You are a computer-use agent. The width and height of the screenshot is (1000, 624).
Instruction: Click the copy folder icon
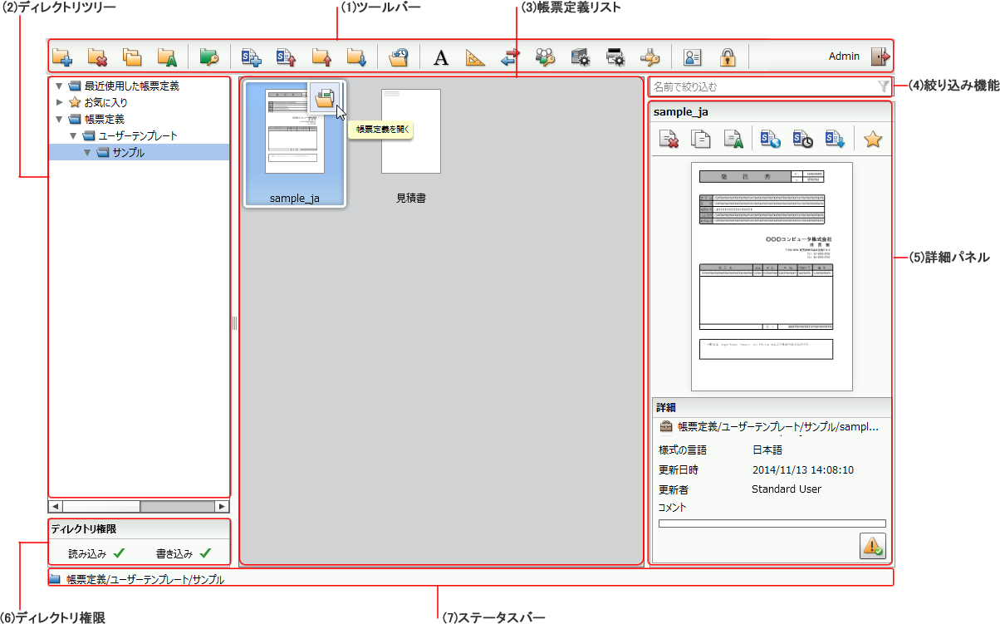pos(132,57)
